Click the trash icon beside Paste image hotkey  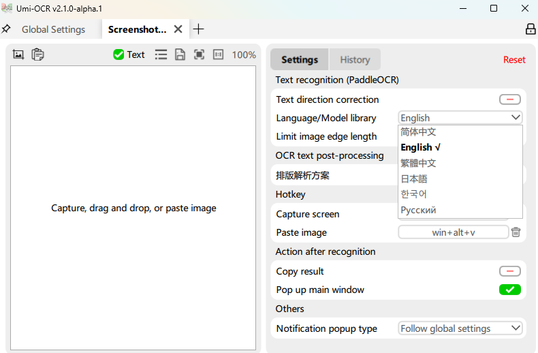coord(516,232)
